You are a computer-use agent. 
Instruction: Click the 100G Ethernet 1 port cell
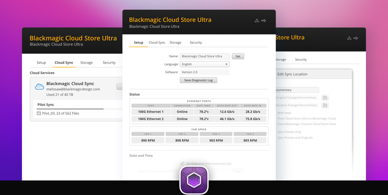(151, 112)
